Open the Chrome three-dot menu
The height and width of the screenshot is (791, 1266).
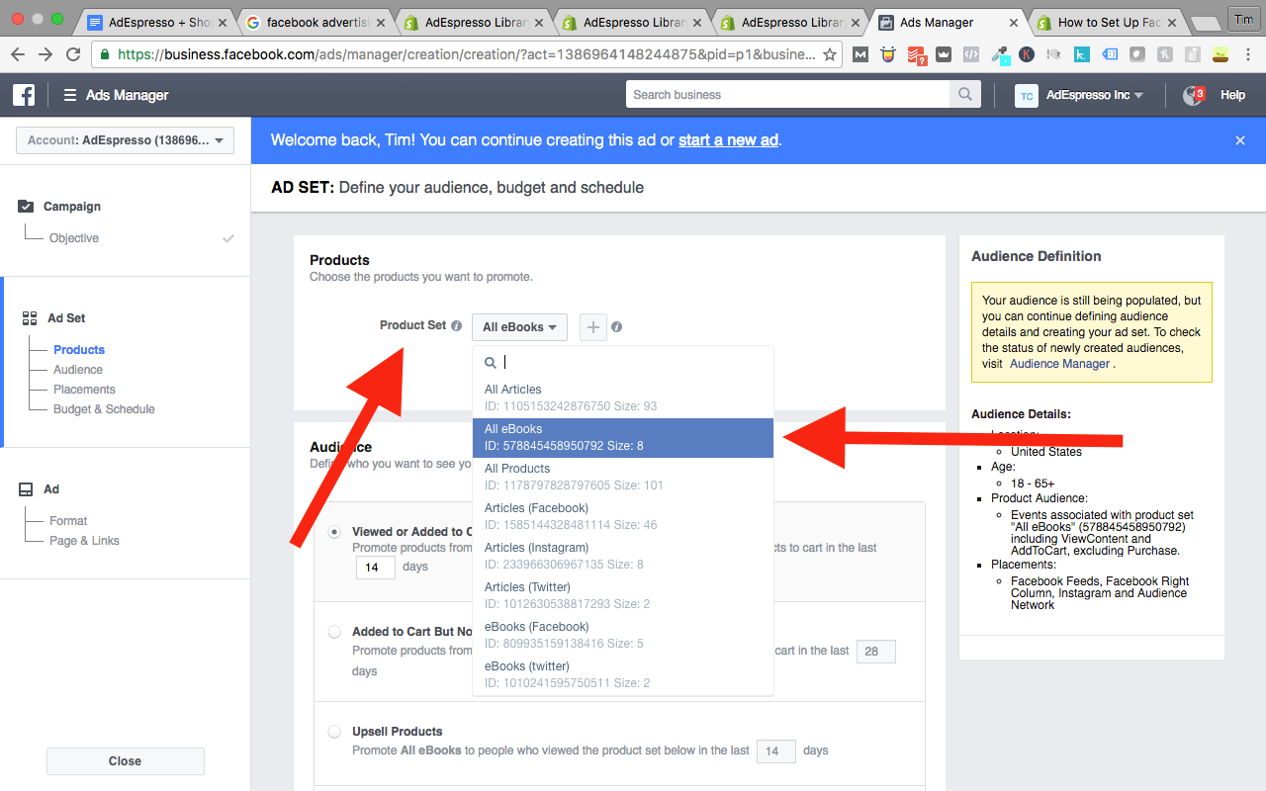pos(1250,55)
